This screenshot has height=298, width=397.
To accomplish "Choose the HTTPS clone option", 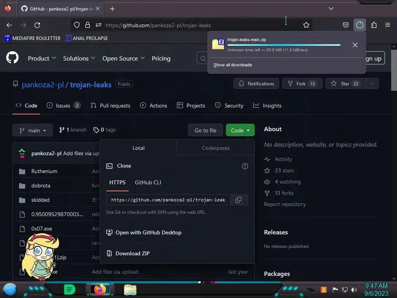I will [117, 182].
